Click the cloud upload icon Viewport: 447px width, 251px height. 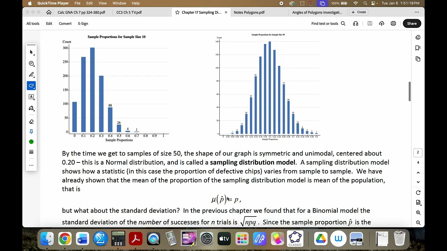[382, 23]
